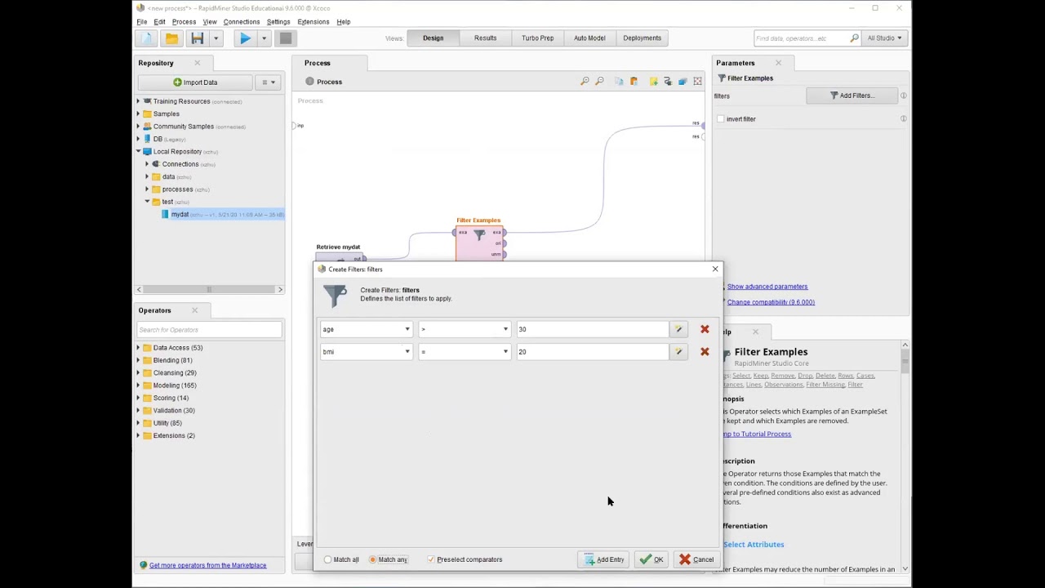Switch to the Auto Model view

589,38
